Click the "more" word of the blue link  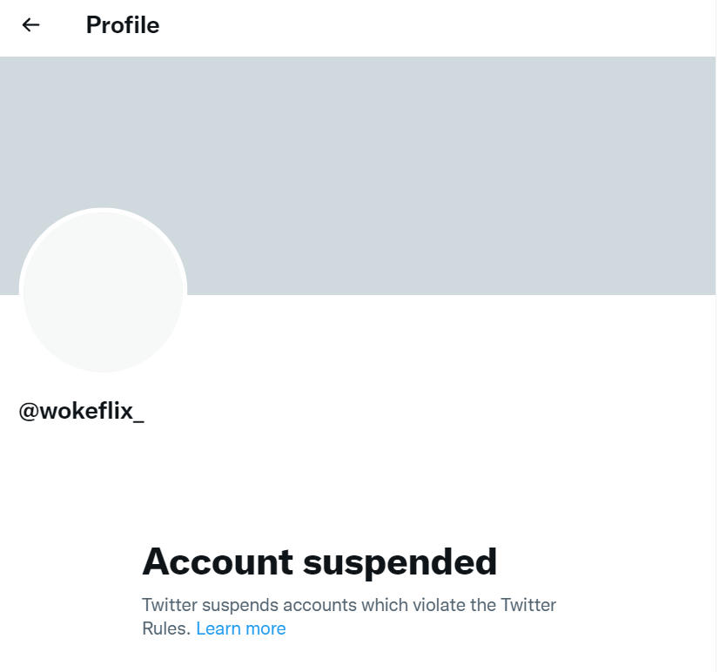pos(265,628)
